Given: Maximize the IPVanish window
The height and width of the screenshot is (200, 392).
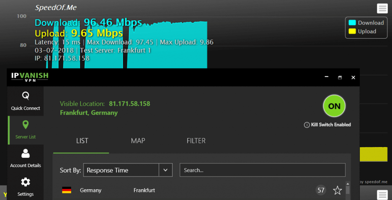Looking at the screenshot, I should tap(340, 77).
